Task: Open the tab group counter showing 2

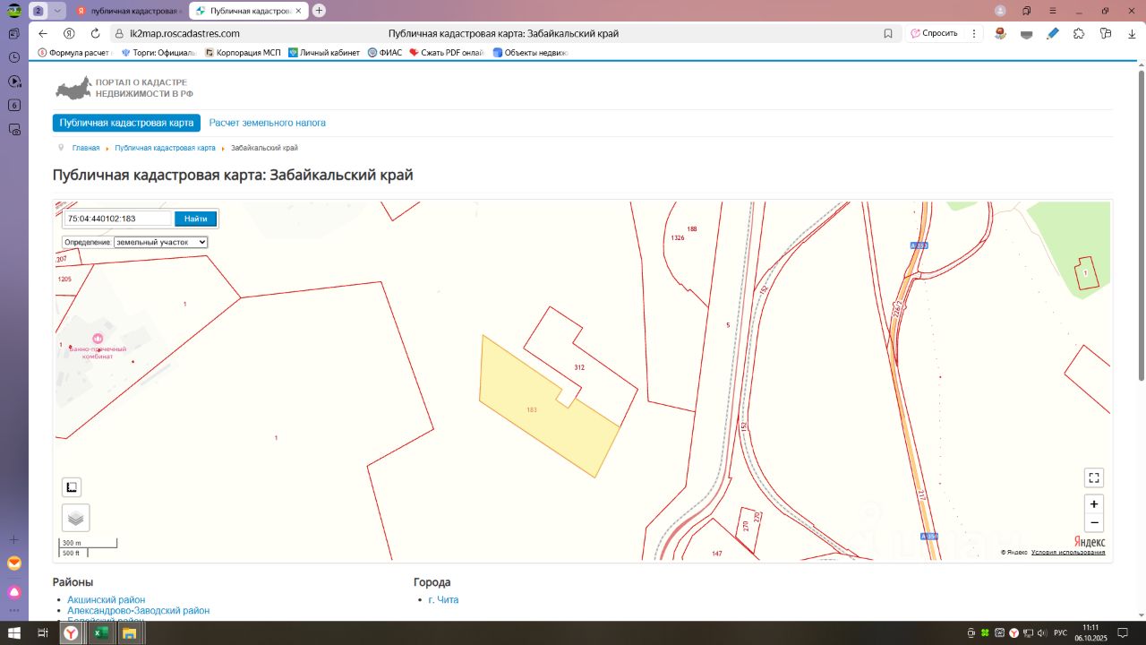Action: 38,11
